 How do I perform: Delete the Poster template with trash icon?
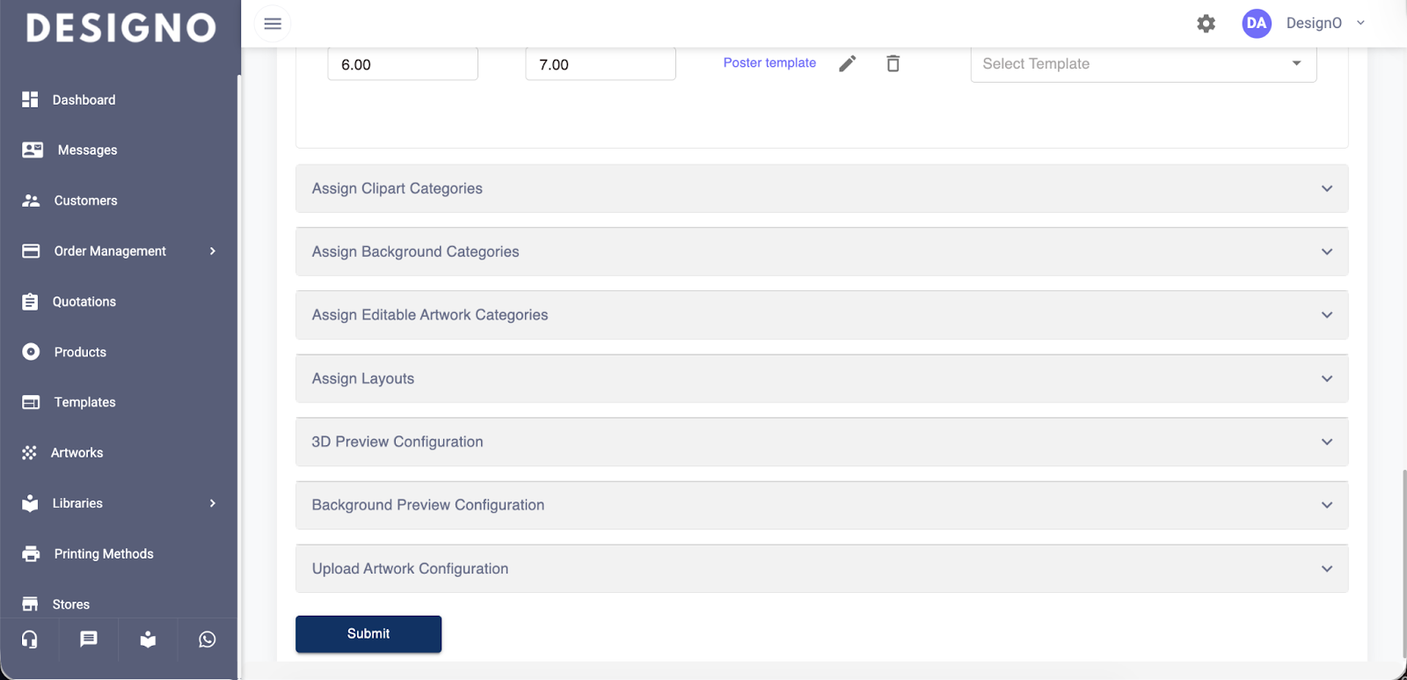click(x=893, y=63)
